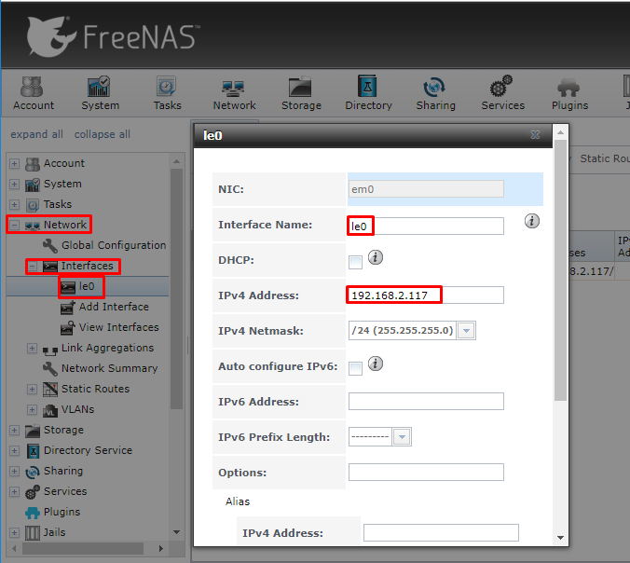Expand the Jails tree node
Viewport: 630px width, 563px height.
coord(15,532)
